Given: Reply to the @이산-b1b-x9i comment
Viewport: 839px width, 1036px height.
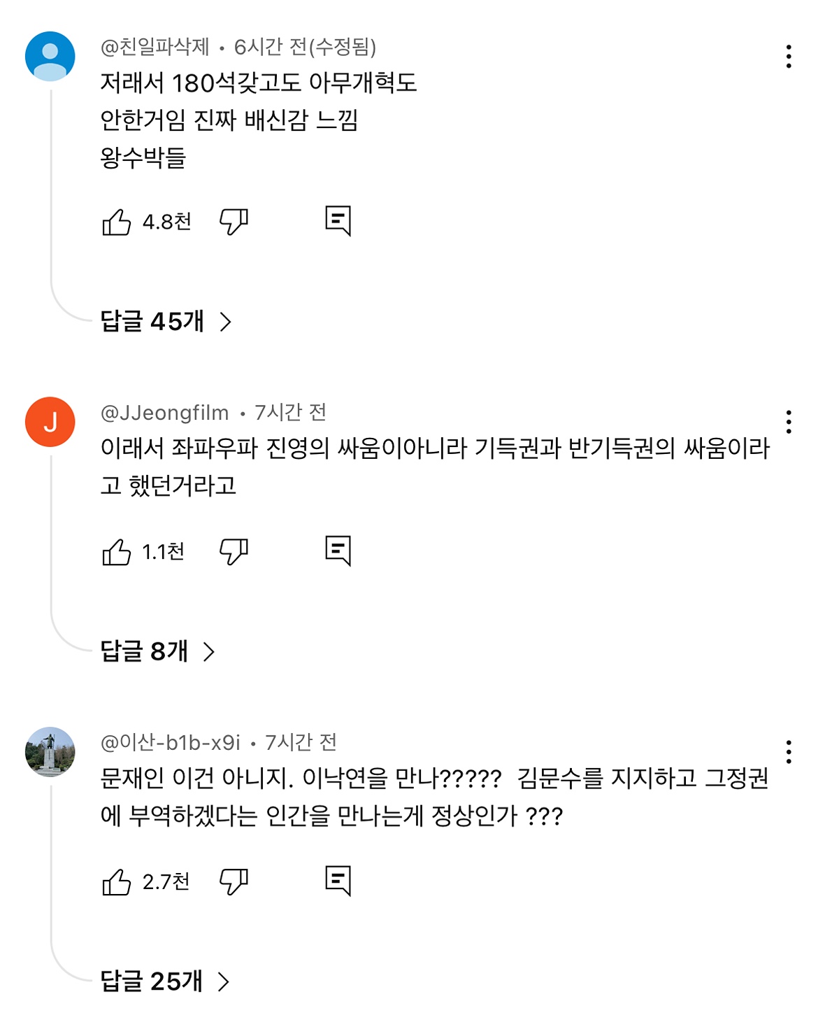Looking at the screenshot, I should click(x=338, y=881).
